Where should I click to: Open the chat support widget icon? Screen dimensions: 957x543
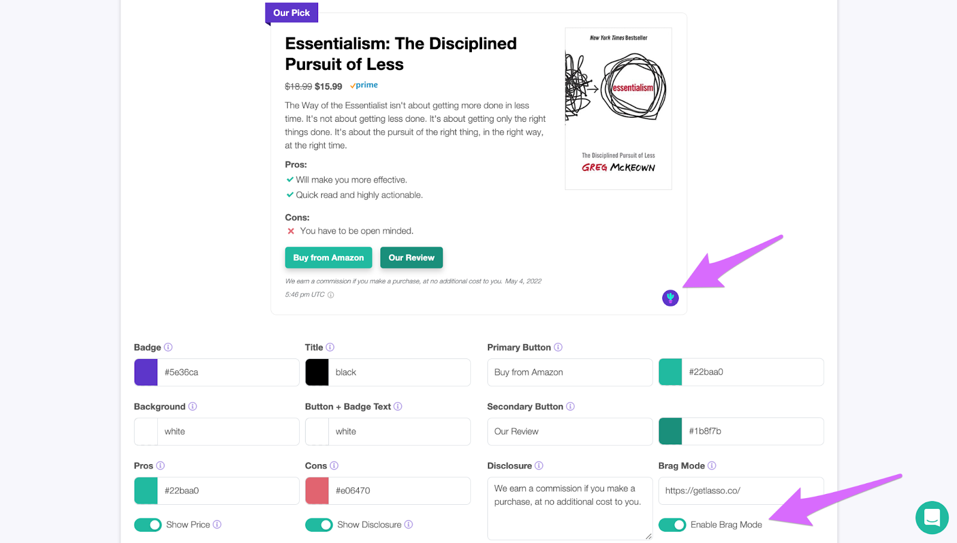pos(932,517)
